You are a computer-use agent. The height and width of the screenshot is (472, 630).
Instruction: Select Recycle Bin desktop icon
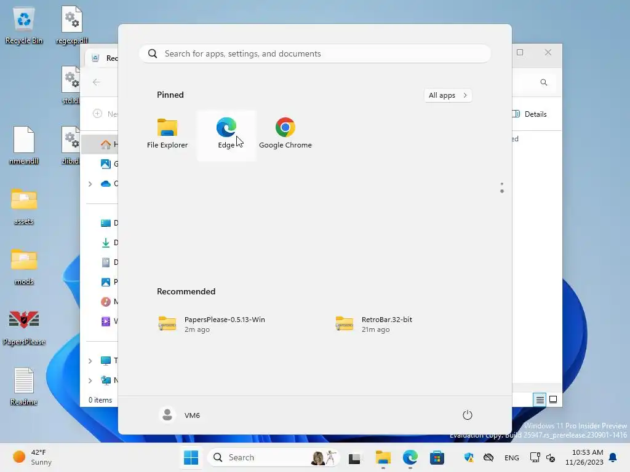[24, 26]
